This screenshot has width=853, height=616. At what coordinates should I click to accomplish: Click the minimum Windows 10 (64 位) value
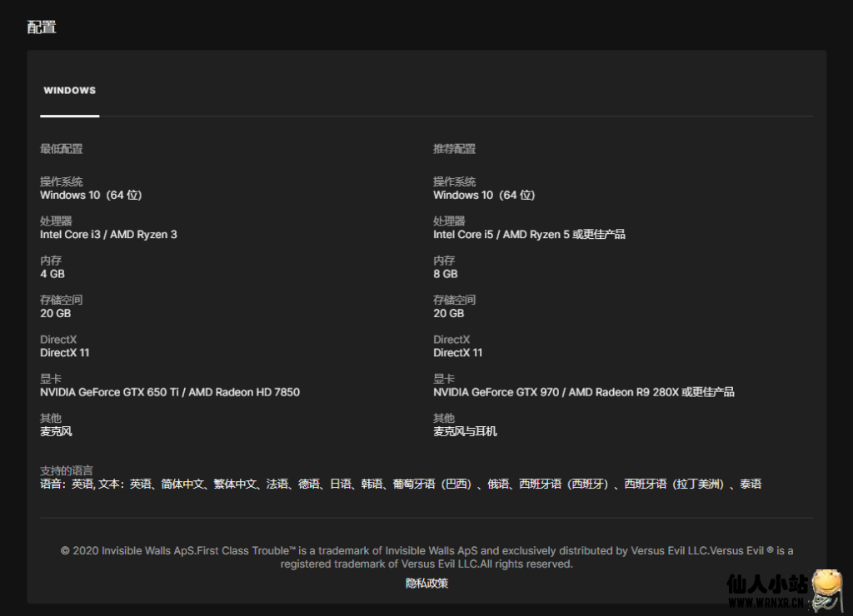[x=91, y=195]
